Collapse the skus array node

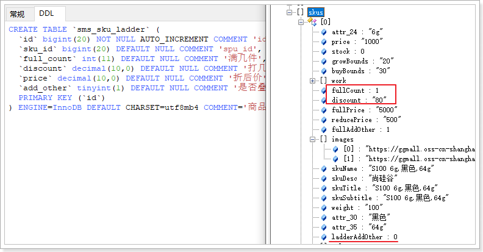pos(289,12)
